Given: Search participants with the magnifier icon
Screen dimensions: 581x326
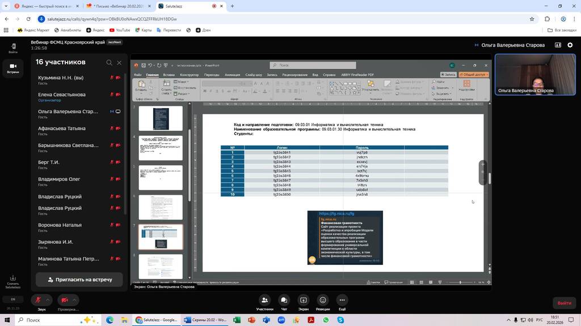Looking at the screenshot, I should click(110, 62).
